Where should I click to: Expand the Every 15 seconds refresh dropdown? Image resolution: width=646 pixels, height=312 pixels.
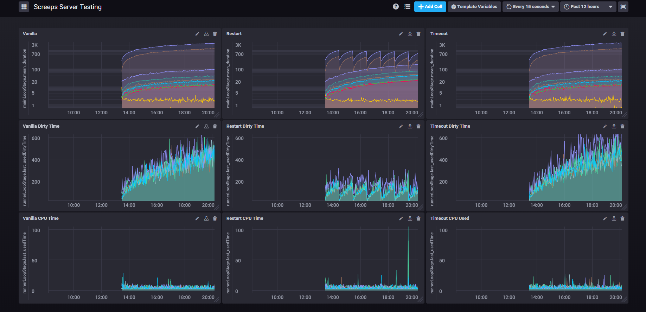pos(530,7)
